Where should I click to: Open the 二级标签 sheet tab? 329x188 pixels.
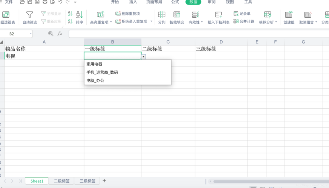(61, 181)
